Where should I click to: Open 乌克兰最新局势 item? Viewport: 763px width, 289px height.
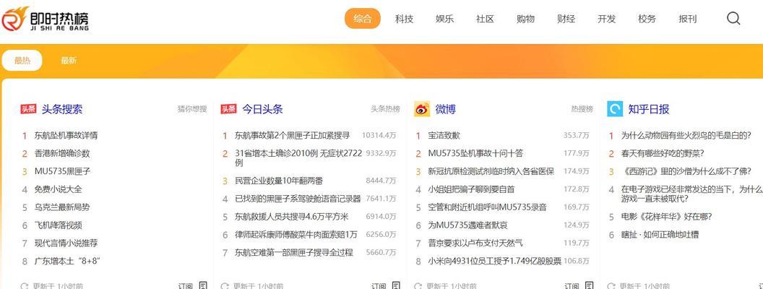pyautogui.click(x=62, y=207)
